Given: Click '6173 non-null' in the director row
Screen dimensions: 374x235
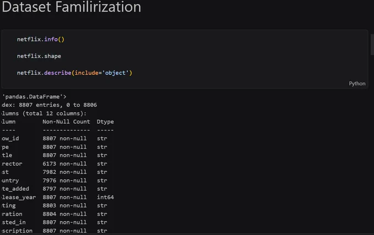Looking at the screenshot, I should pyautogui.click(x=64, y=163).
